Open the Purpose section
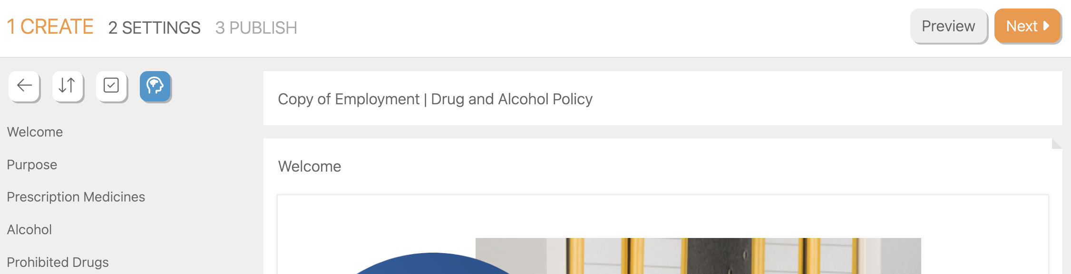 32,164
